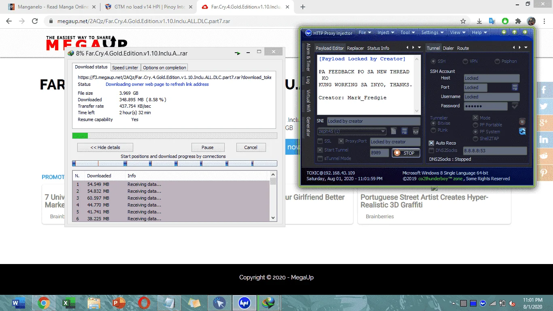Switch to the Dialer tab
Image resolution: width=553 pixels, height=311 pixels.
(448, 48)
